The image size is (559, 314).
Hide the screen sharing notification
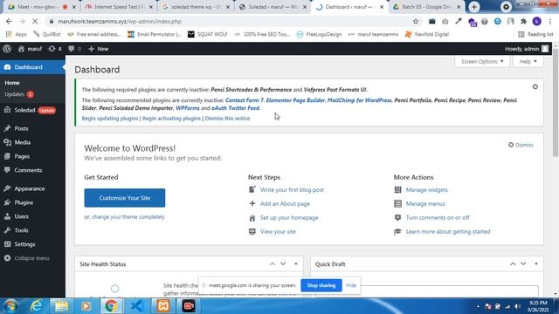tap(351, 285)
